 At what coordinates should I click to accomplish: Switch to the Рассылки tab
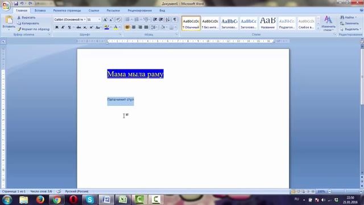(x=113, y=10)
